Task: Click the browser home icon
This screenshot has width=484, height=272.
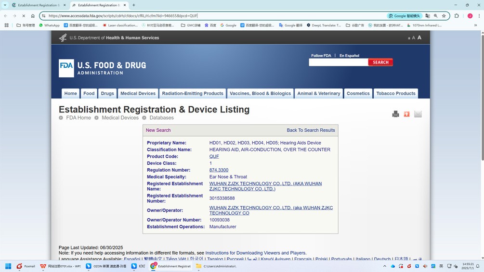Action: [33, 16]
